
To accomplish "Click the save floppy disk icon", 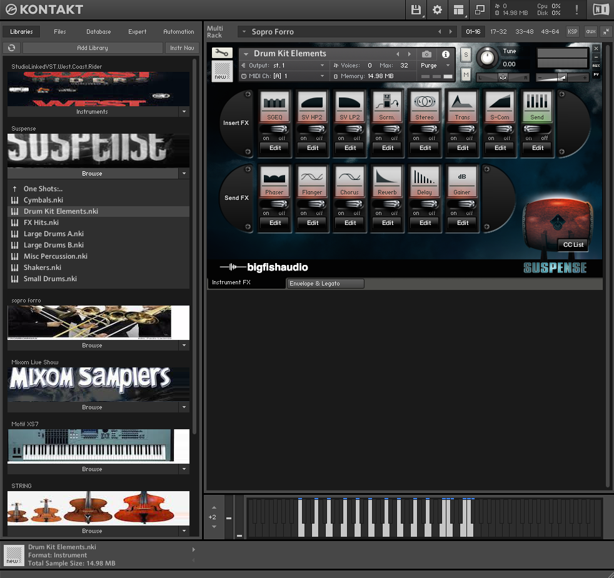I will pos(416,9).
